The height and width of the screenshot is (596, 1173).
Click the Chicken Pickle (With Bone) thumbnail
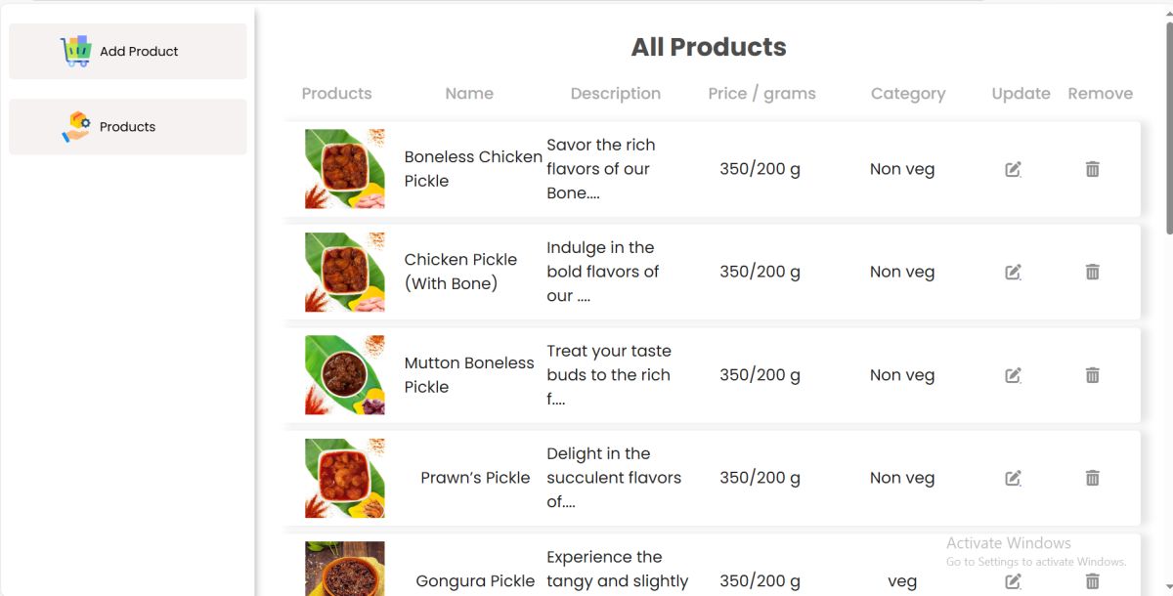coord(344,272)
